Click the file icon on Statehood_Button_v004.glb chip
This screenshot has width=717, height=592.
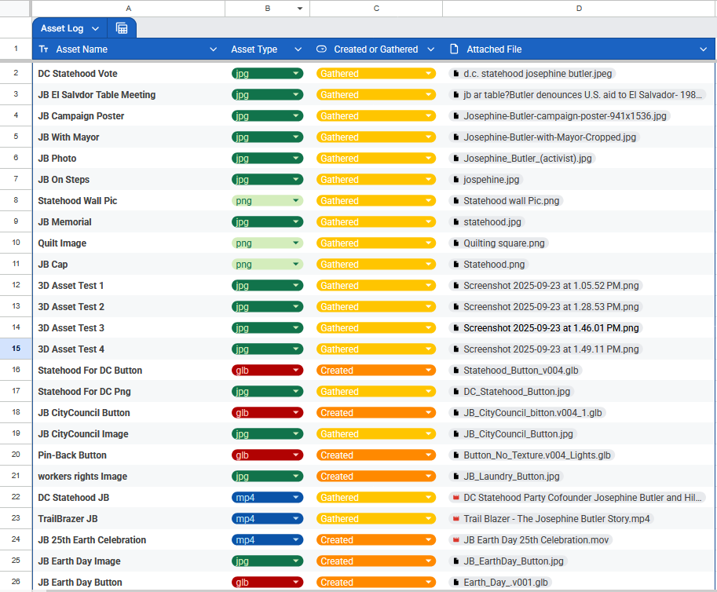pyautogui.click(x=455, y=371)
